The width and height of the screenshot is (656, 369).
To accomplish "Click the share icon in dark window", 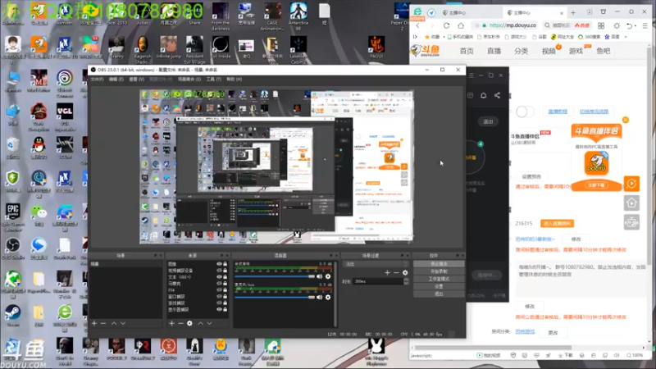I will 497,95.
